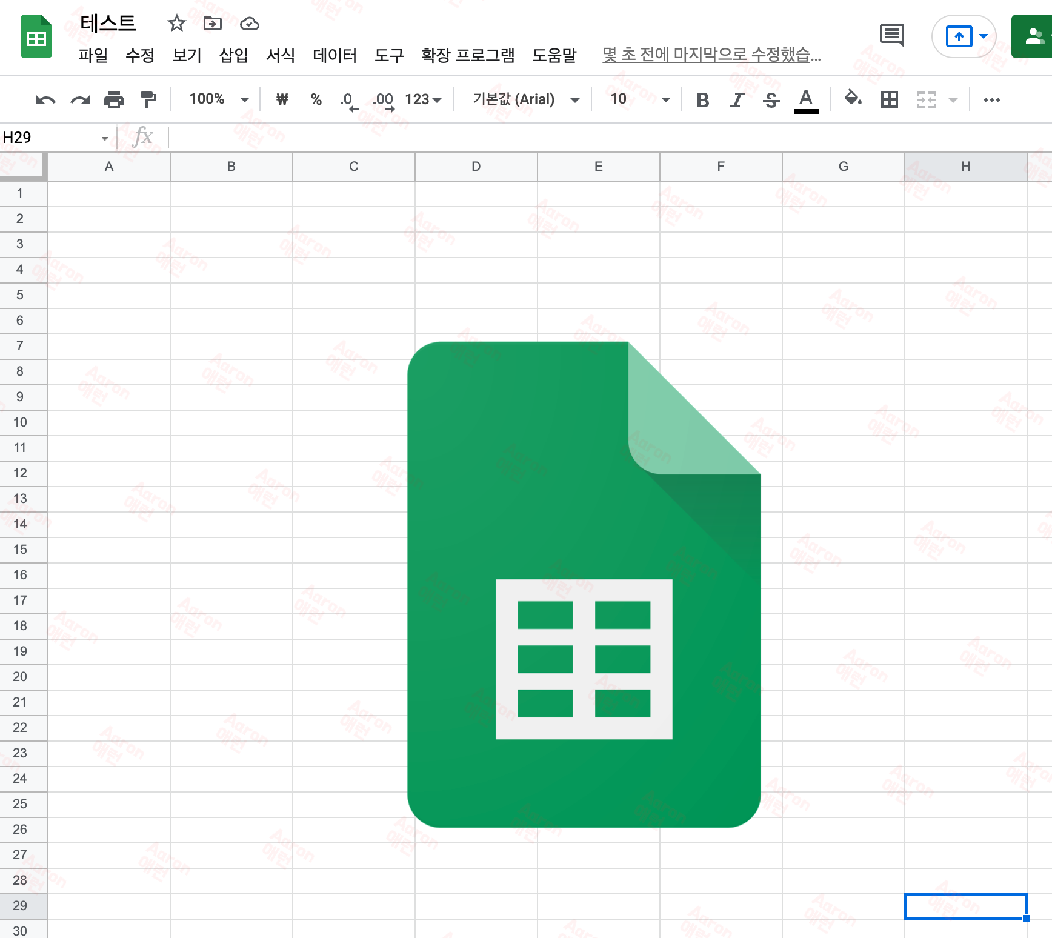Select column F header

point(721,167)
